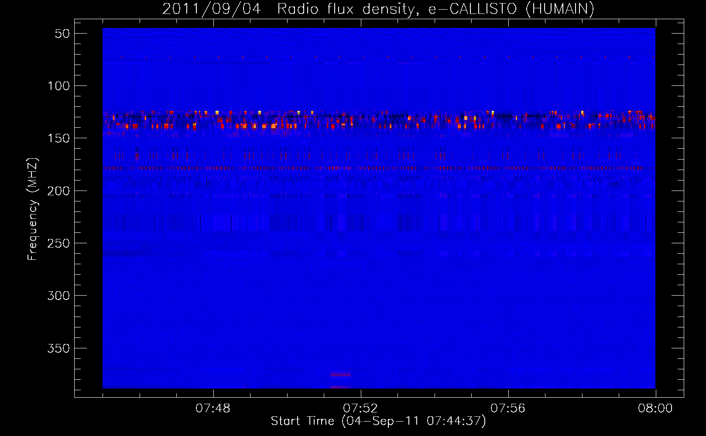Click the purple patch near bottom at 07:51
The width and height of the screenshot is (706, 436).
340,374
